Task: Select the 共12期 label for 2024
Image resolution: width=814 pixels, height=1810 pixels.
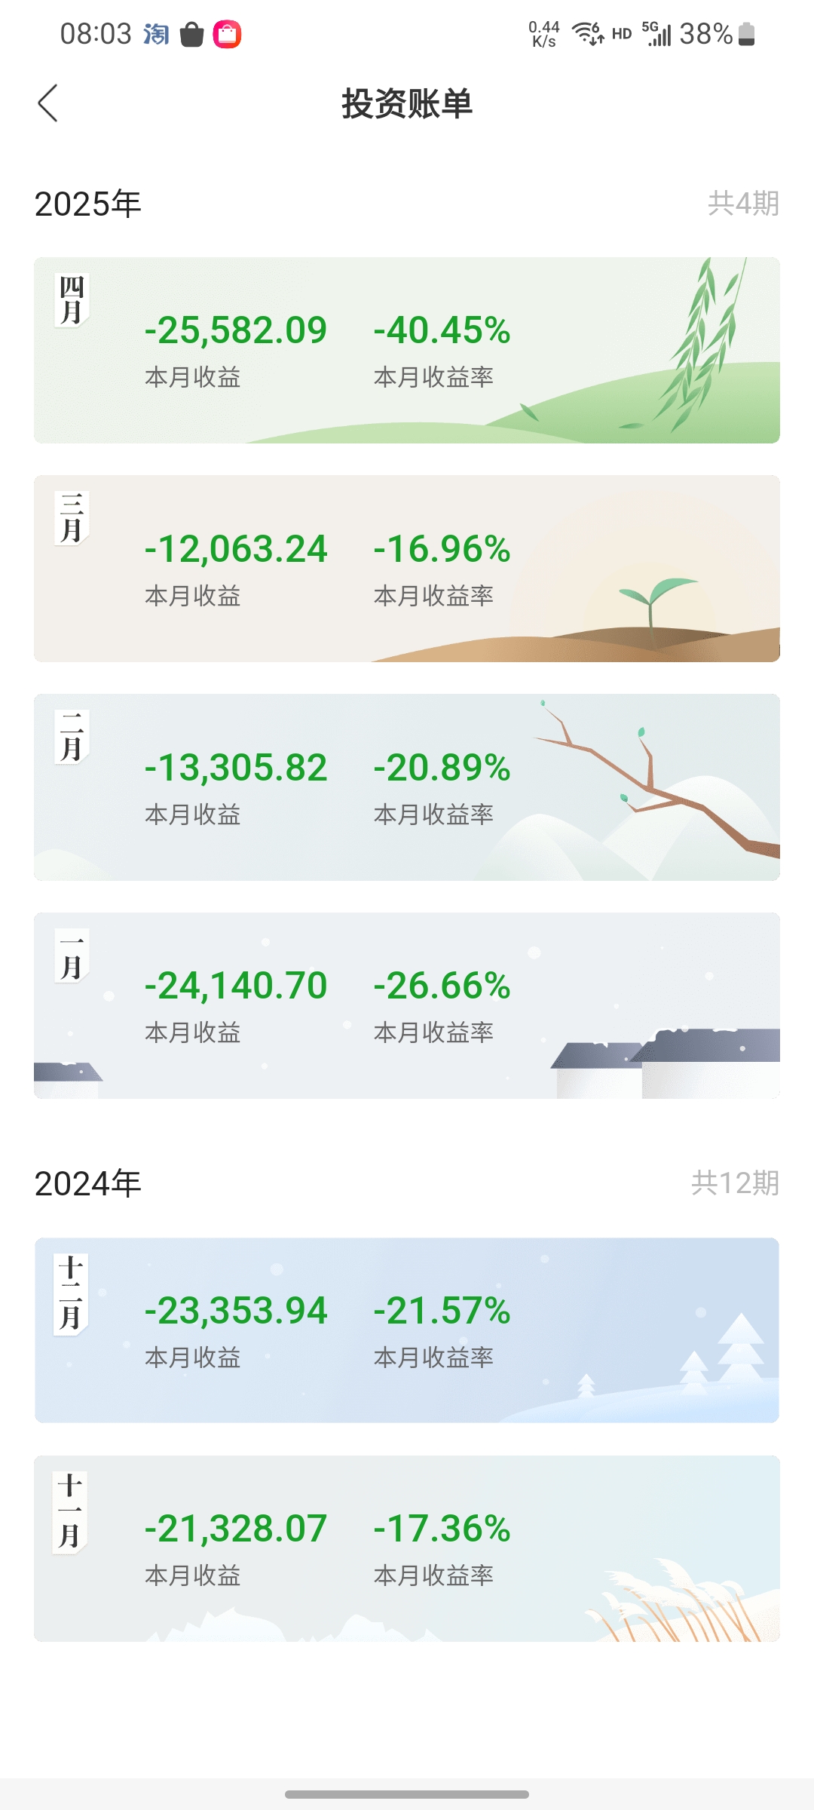Action: click(735, 1183)
